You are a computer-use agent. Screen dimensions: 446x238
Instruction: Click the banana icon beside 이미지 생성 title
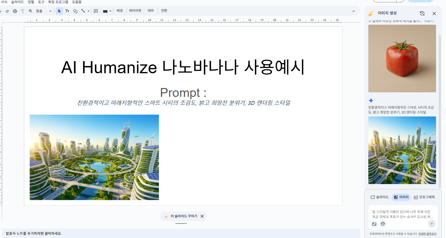click(371, 13)
